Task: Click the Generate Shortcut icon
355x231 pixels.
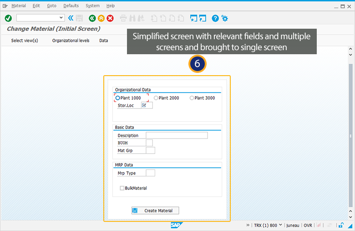Action: click(203, 18)
